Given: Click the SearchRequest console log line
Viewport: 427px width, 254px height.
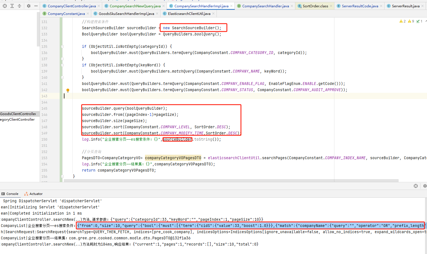Looking at the screenshot, I should pyautogui.click(x=213, y=232).
